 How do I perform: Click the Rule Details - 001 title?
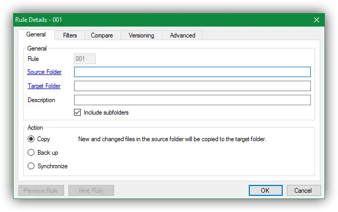point(39,20)
